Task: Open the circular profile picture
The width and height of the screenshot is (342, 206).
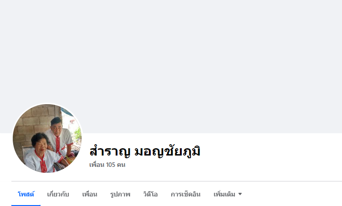Action: (x=47, y=138)
